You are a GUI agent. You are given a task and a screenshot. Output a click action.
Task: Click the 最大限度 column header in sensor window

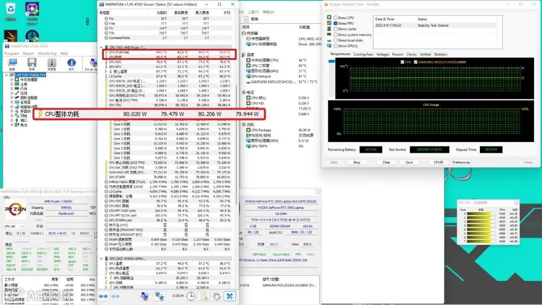[x=202, y=13]
